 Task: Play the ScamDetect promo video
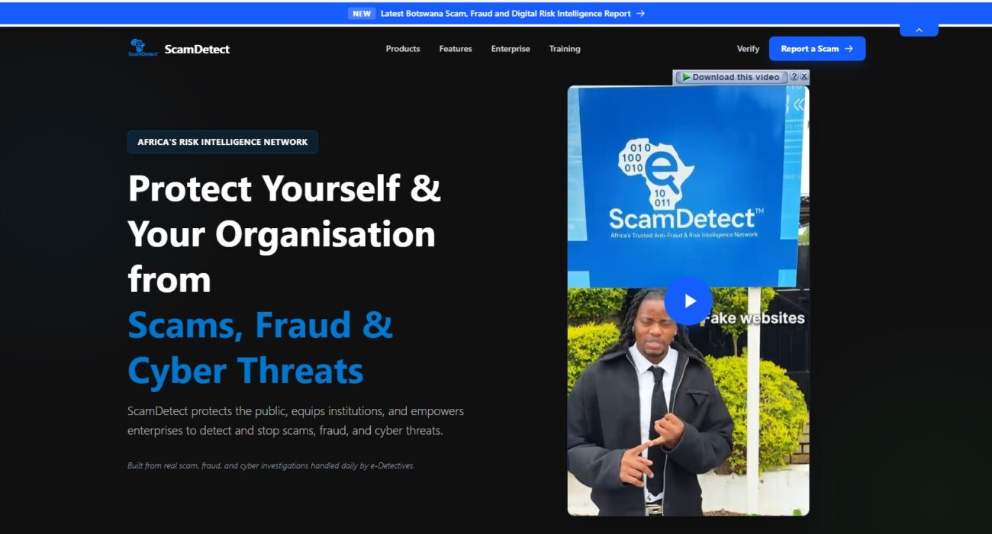pyautogui.click(x=688, y=301)
